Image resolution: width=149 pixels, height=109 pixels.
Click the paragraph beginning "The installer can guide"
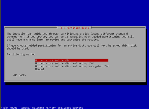70,37
